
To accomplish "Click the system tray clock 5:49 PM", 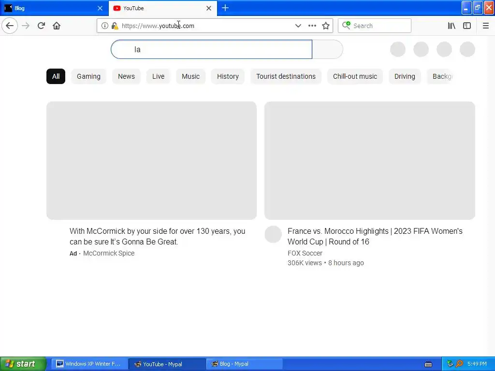I will tap(477, 364).
